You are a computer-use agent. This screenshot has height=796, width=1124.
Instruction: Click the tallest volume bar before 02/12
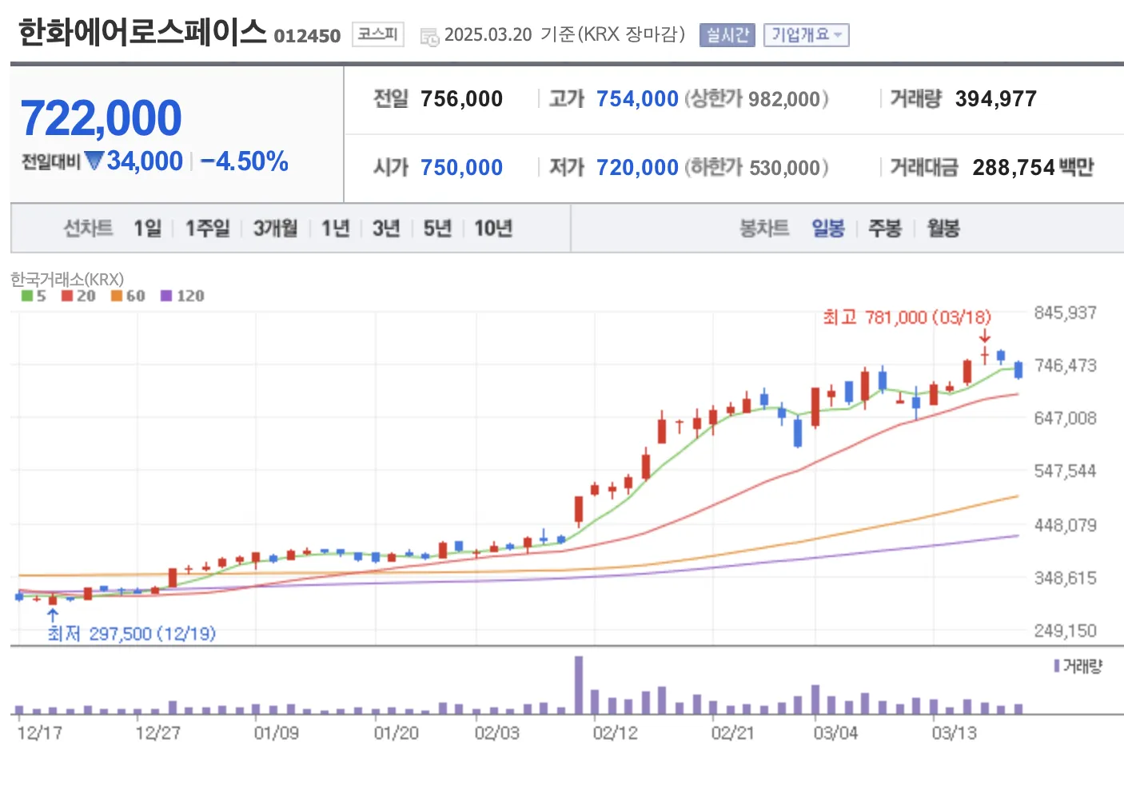click(x=579, y=685)
